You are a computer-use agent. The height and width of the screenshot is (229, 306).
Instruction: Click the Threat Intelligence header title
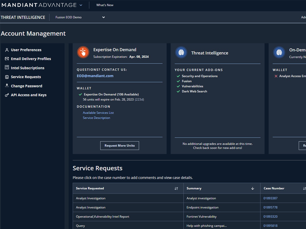(23, 17)
